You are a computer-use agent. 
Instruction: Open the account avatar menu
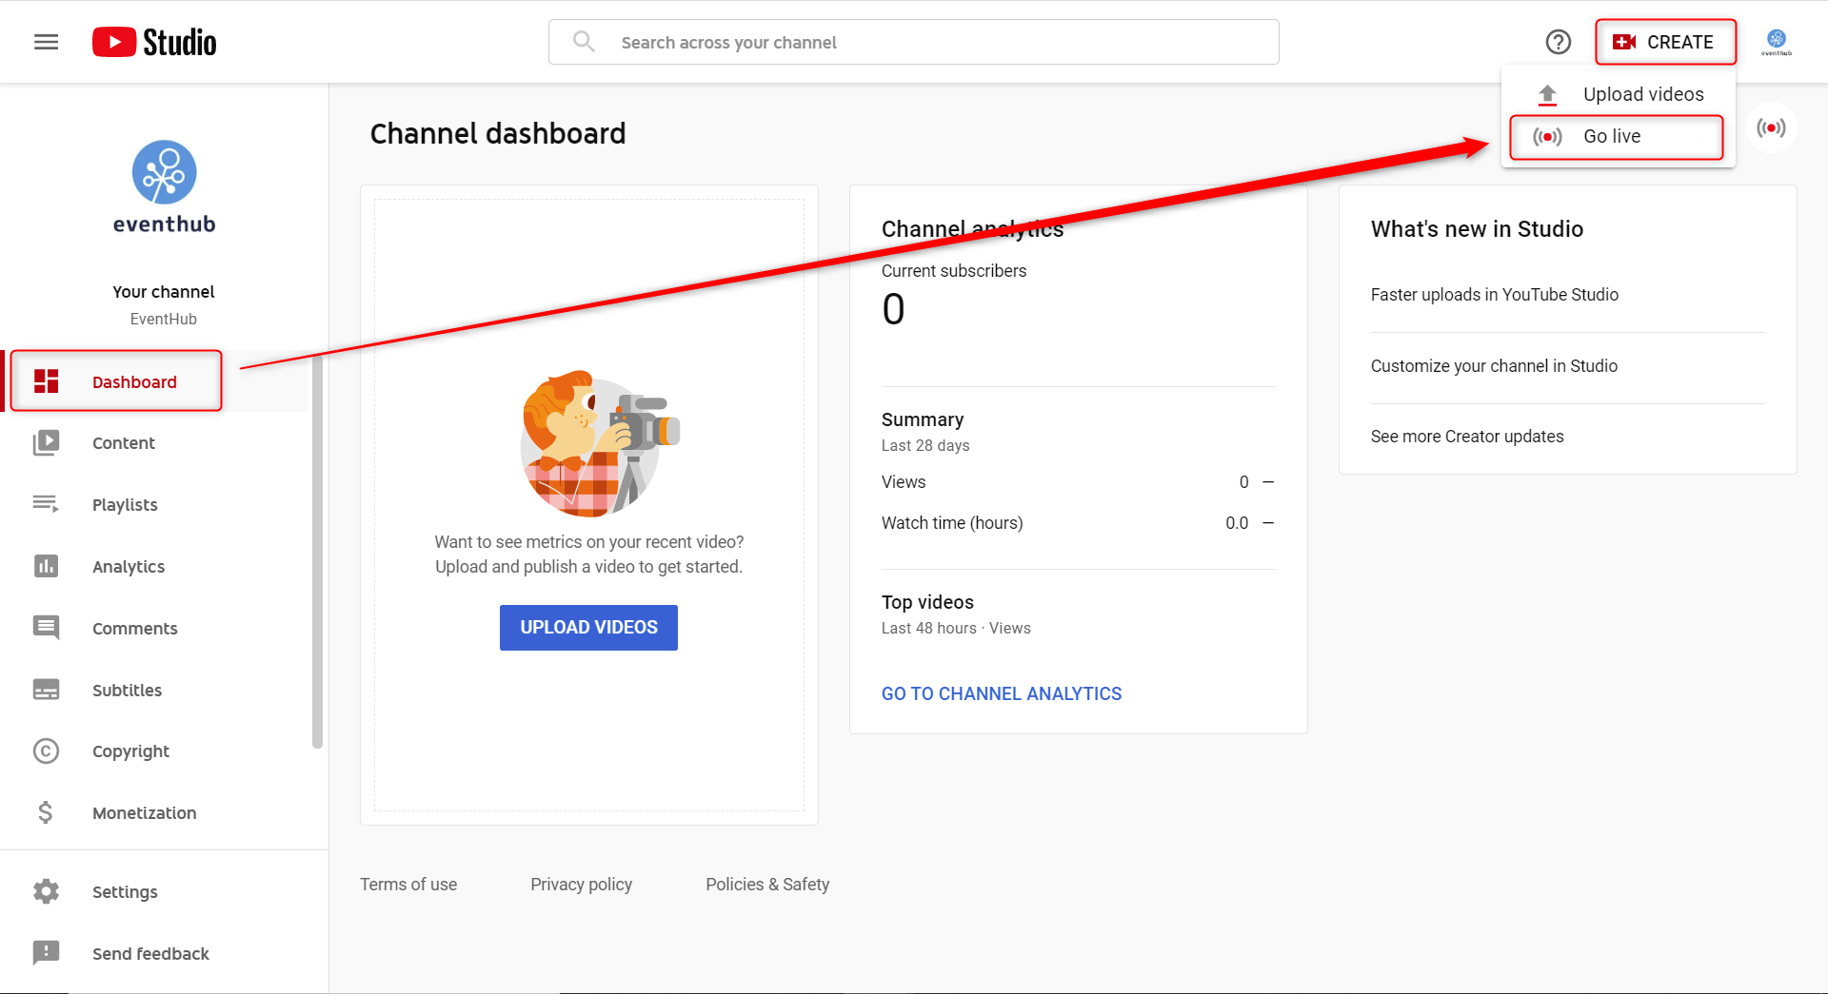1777,42
